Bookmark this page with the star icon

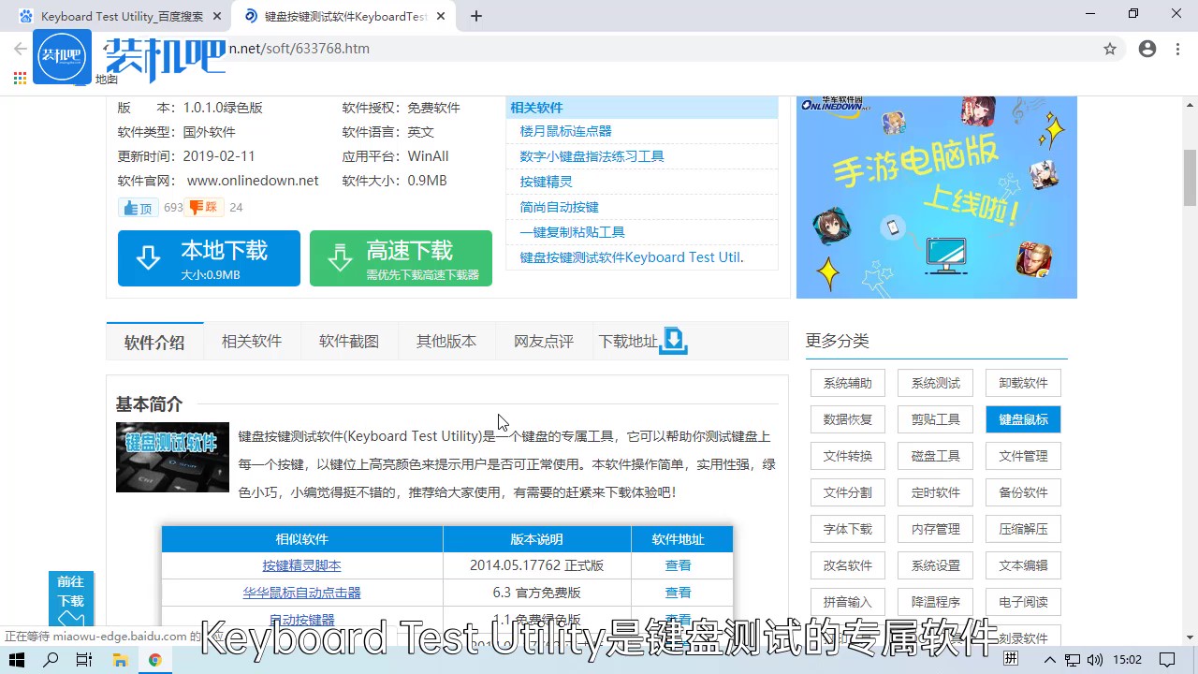1110,49
